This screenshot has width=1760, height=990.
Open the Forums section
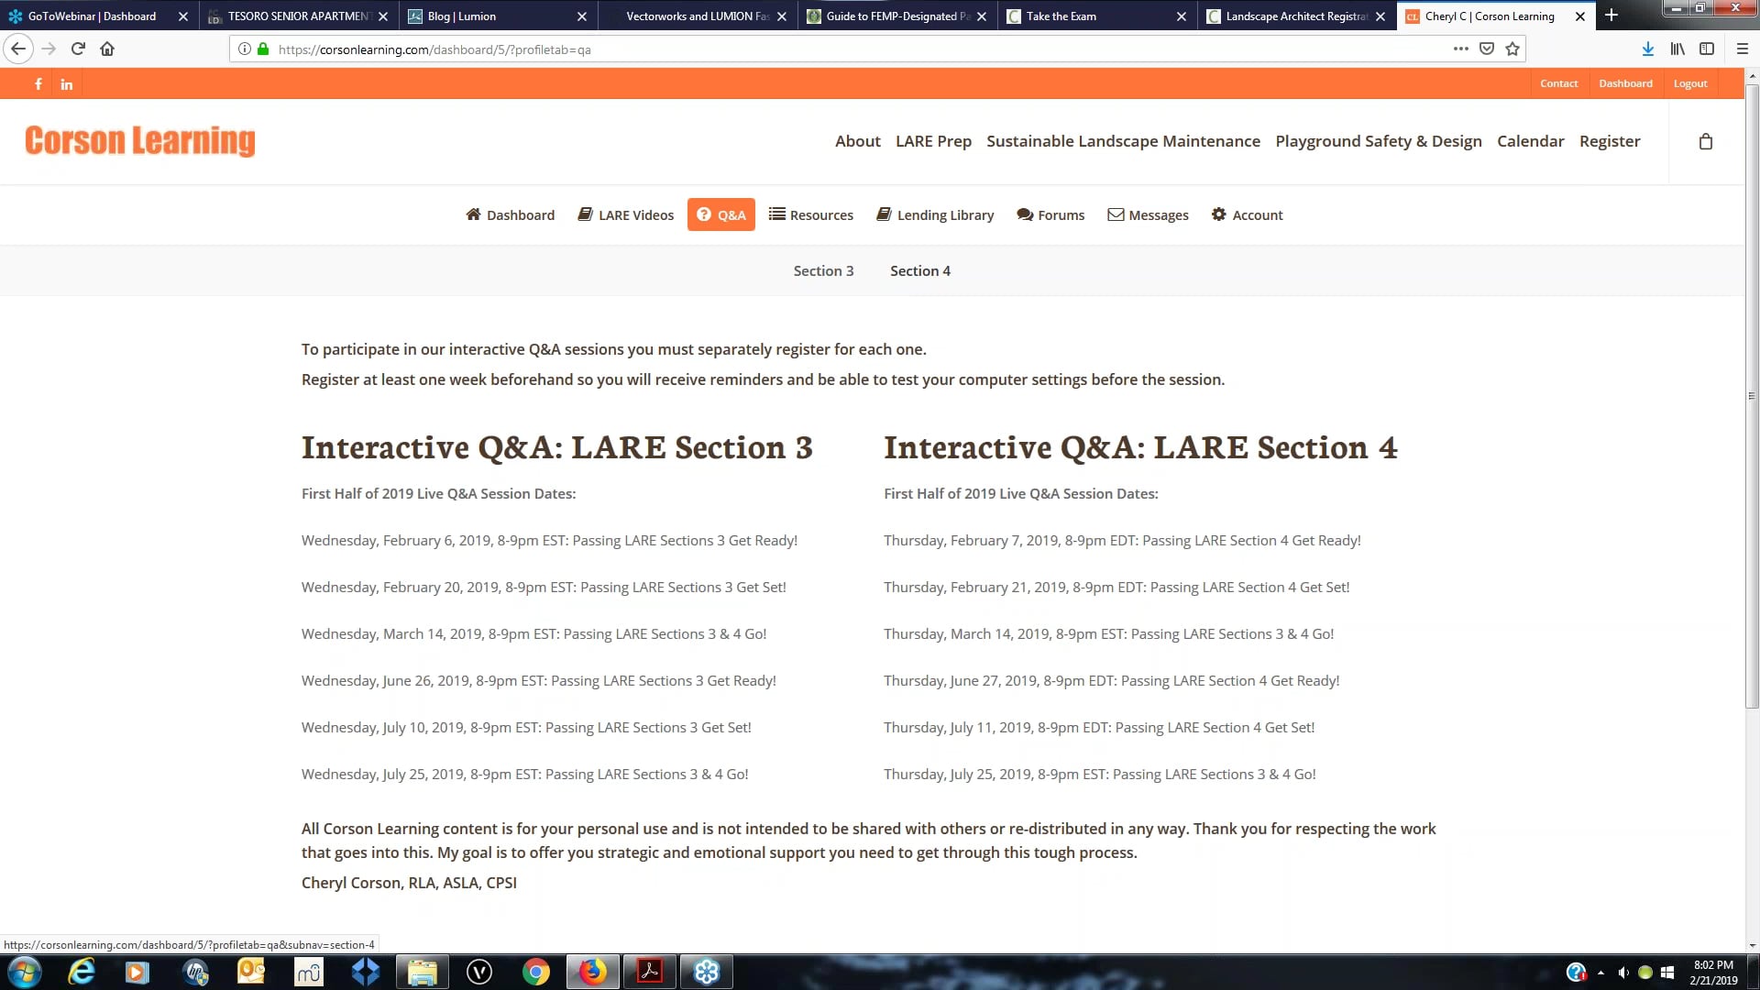(x=1050, y=214)
